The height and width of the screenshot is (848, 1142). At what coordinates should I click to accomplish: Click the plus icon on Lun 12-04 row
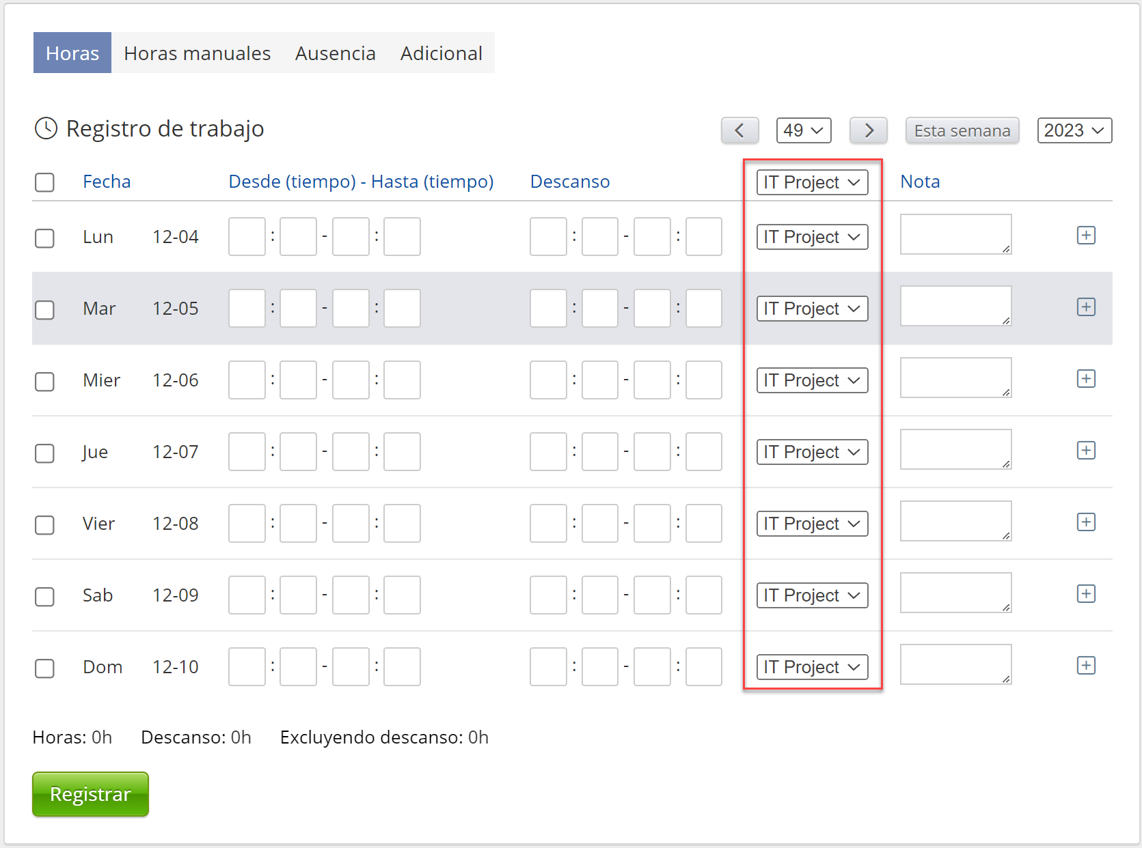coord(1085,236)
